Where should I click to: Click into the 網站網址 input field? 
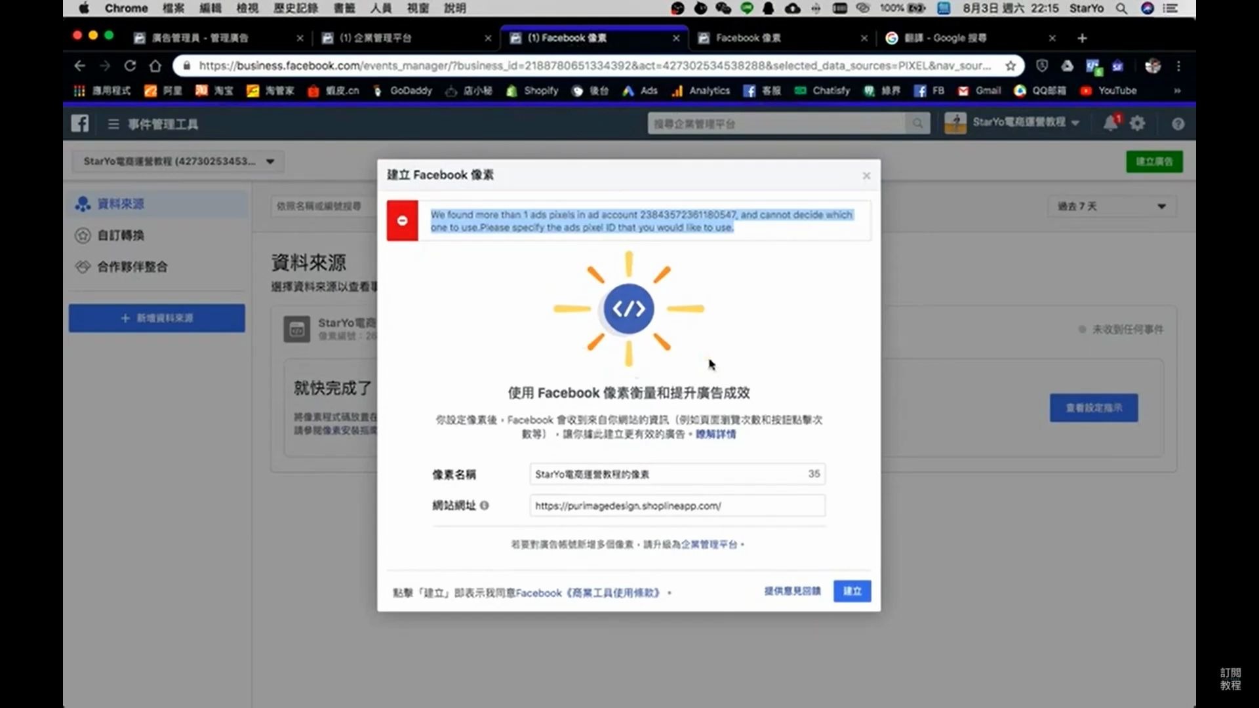[677, 505]
